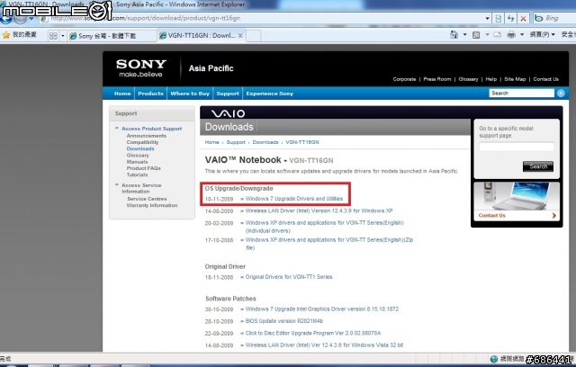Click the red Stop loading icon
576x367 pixels.
[x=524, y=18]
